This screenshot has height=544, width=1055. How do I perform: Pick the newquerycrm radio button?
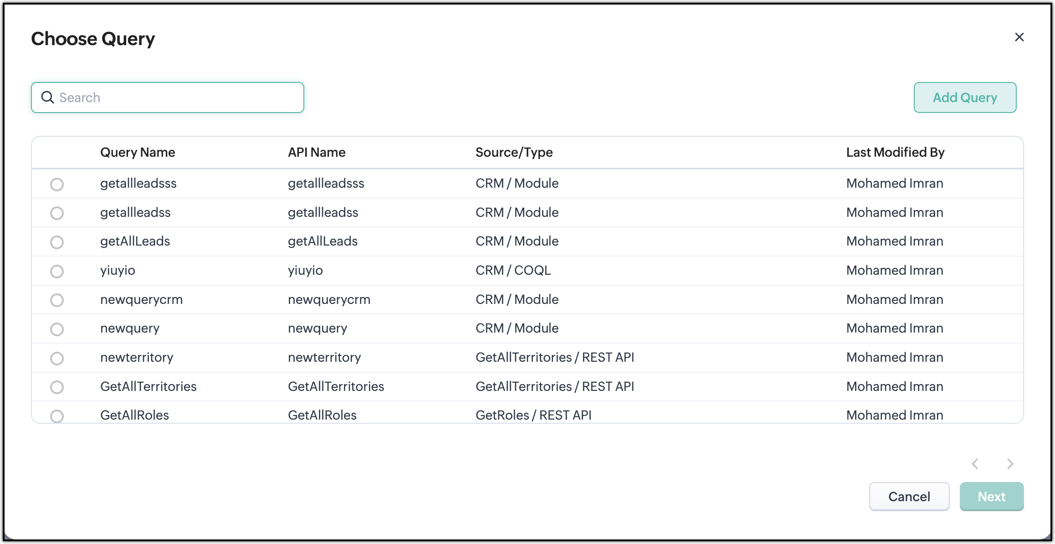point(57,300)
